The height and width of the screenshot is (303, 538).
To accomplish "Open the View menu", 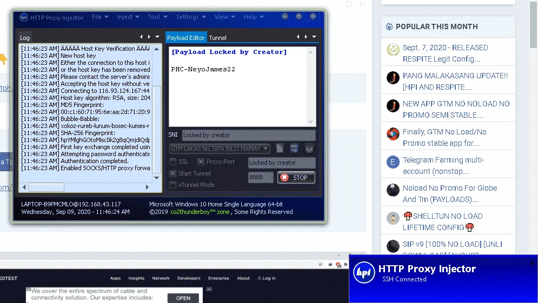I will tap(225, 16).
